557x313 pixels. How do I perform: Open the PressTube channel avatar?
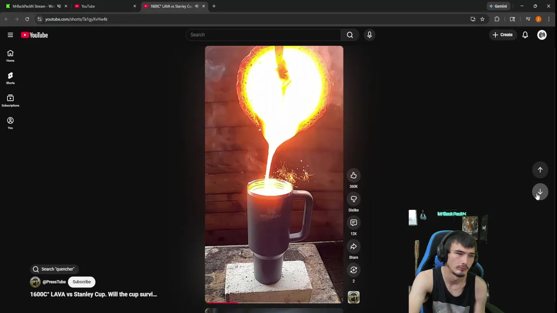(x=35, y=282)
